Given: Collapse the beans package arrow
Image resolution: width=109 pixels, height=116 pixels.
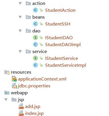Looking at the screenshot, I should pos(20,17).
